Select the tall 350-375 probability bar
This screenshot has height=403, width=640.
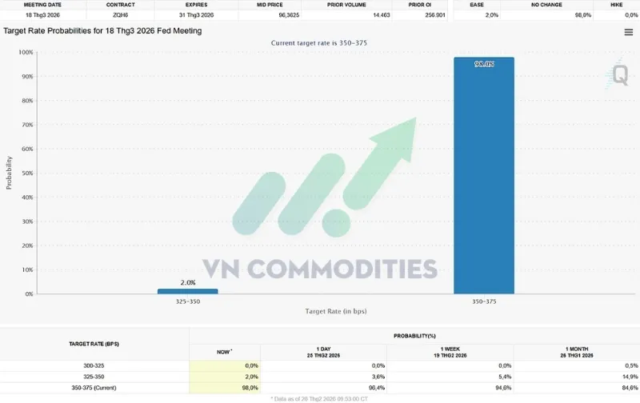click(x=483, y=176)
